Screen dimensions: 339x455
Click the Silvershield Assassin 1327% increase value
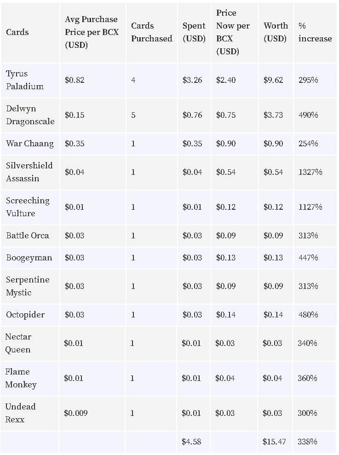tap(310, 172)
